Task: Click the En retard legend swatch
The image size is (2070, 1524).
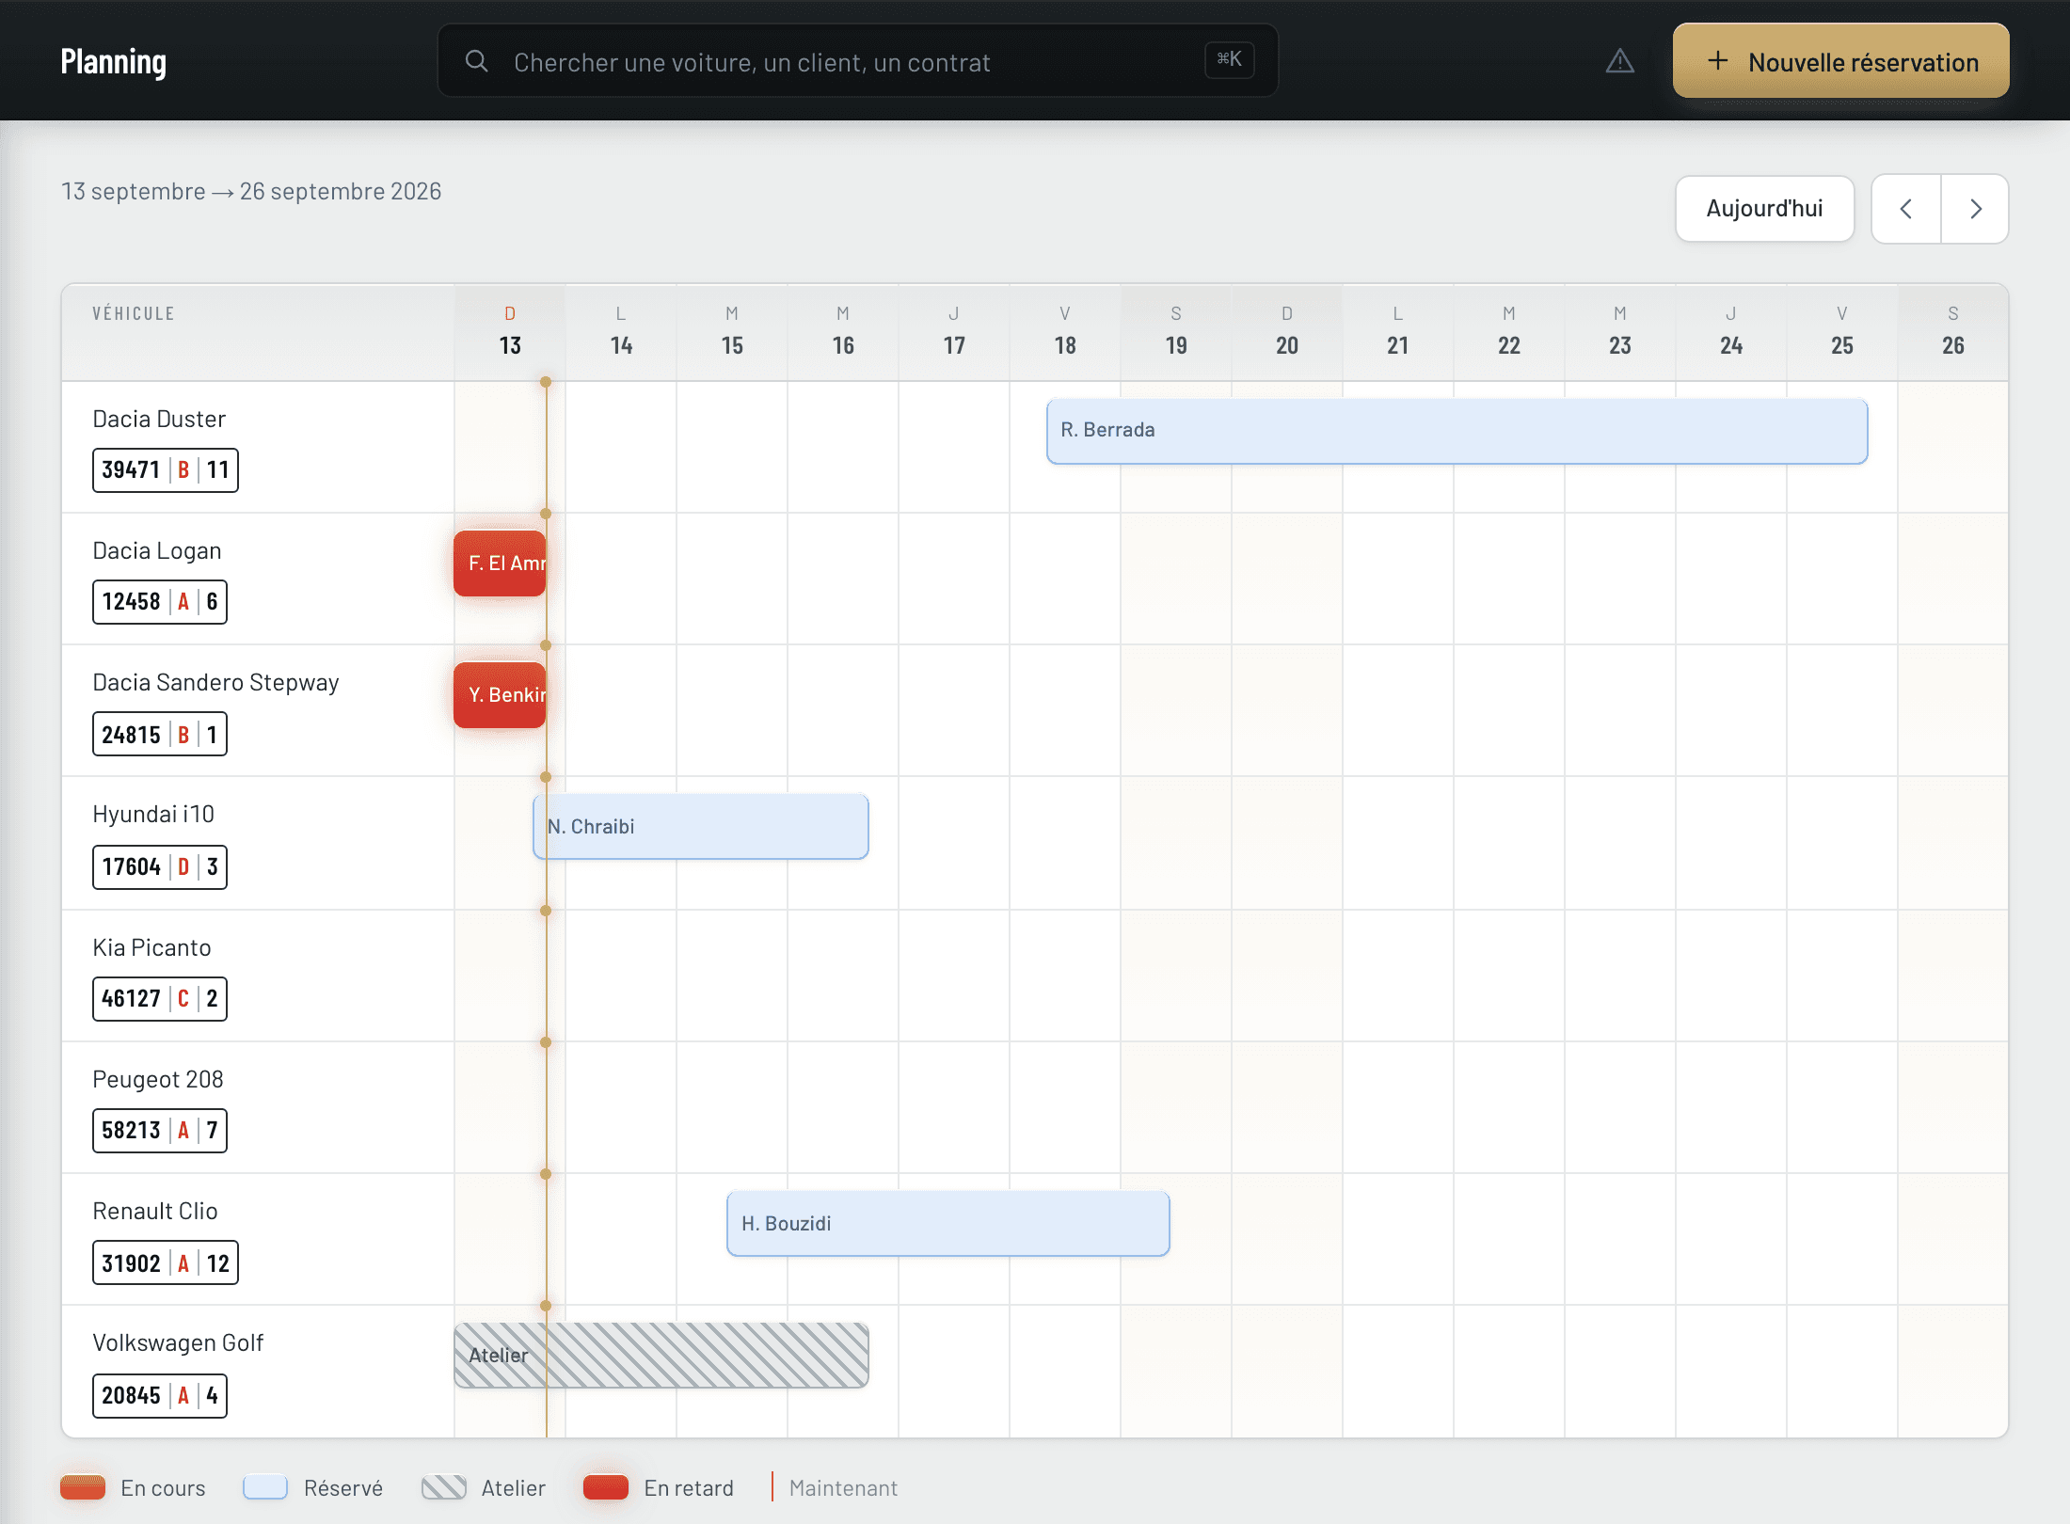Action: tap(606, 1487)
